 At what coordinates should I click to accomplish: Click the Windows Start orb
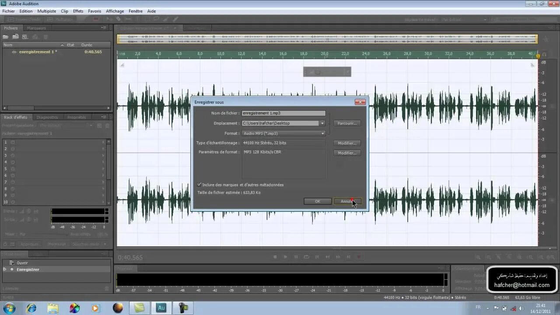pos(9,308)
